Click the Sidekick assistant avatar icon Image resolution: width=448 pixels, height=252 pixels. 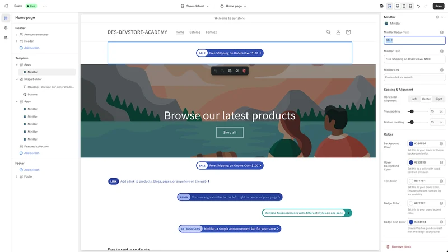pyautogui.click(x=381, y=6)
